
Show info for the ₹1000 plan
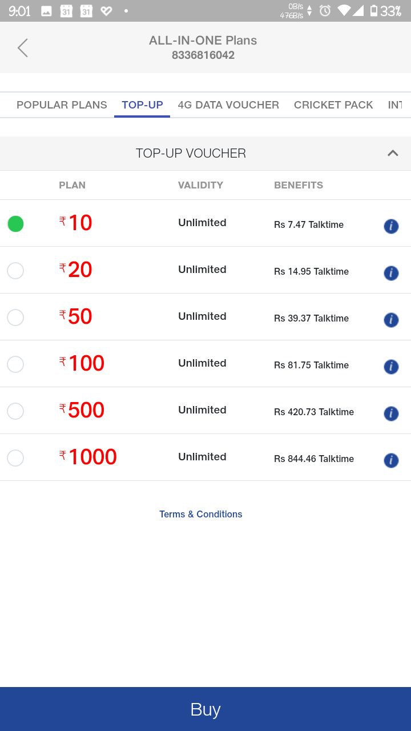391,460
